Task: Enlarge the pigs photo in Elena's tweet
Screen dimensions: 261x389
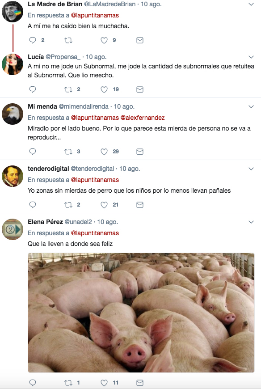Action: tap(141, 313)
